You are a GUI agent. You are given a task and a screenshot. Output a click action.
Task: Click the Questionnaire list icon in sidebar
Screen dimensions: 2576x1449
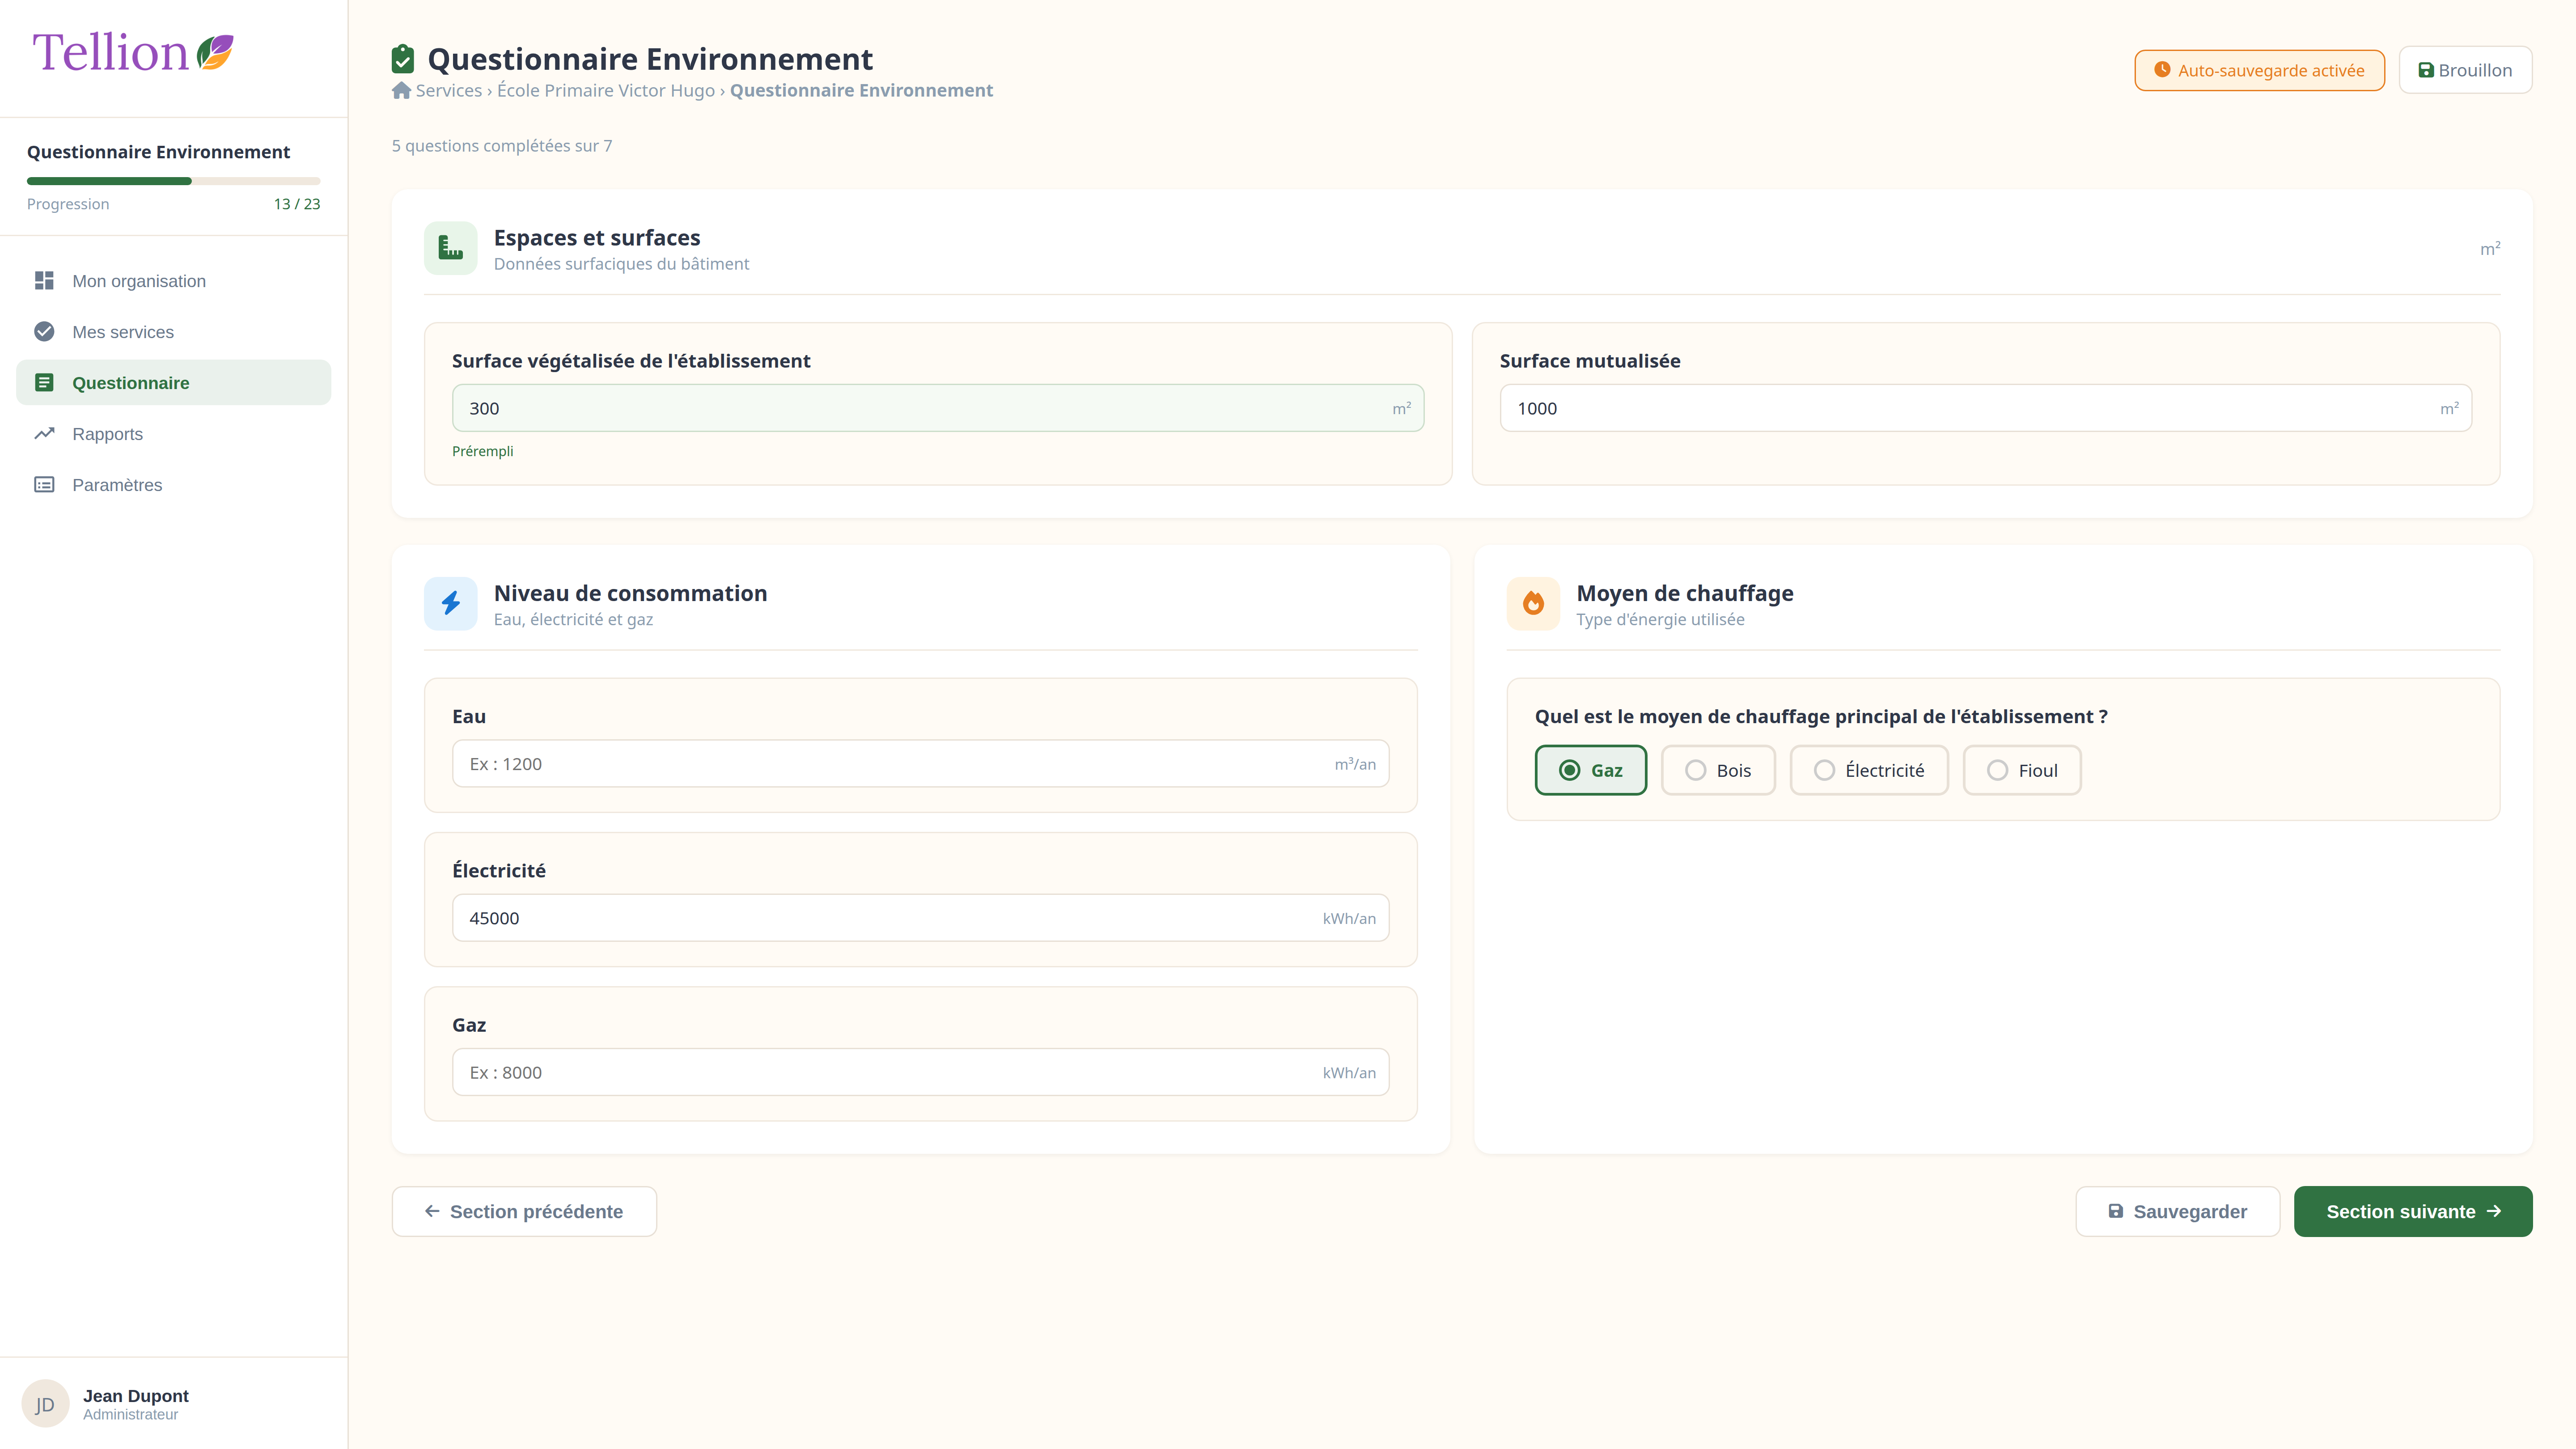(x=44, y=383)
